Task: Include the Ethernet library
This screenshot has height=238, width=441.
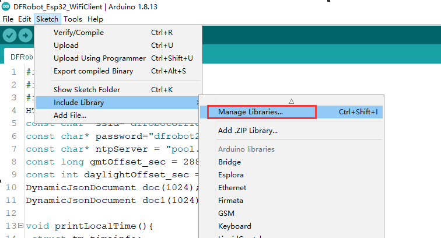Action: pos(292,188)
